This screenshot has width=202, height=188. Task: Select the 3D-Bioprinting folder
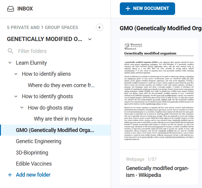[x=32, y=152]
